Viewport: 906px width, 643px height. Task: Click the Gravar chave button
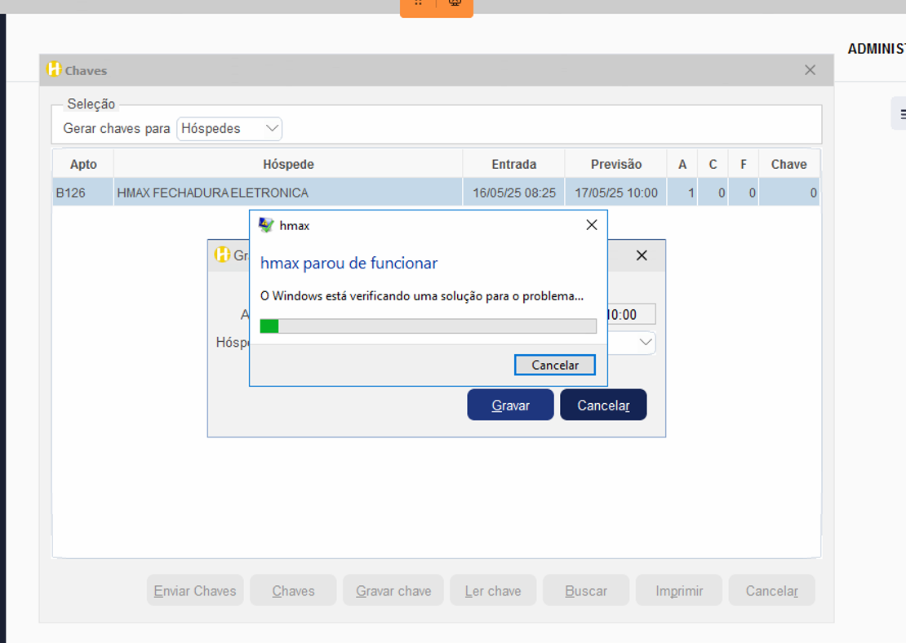click(393, 591)
